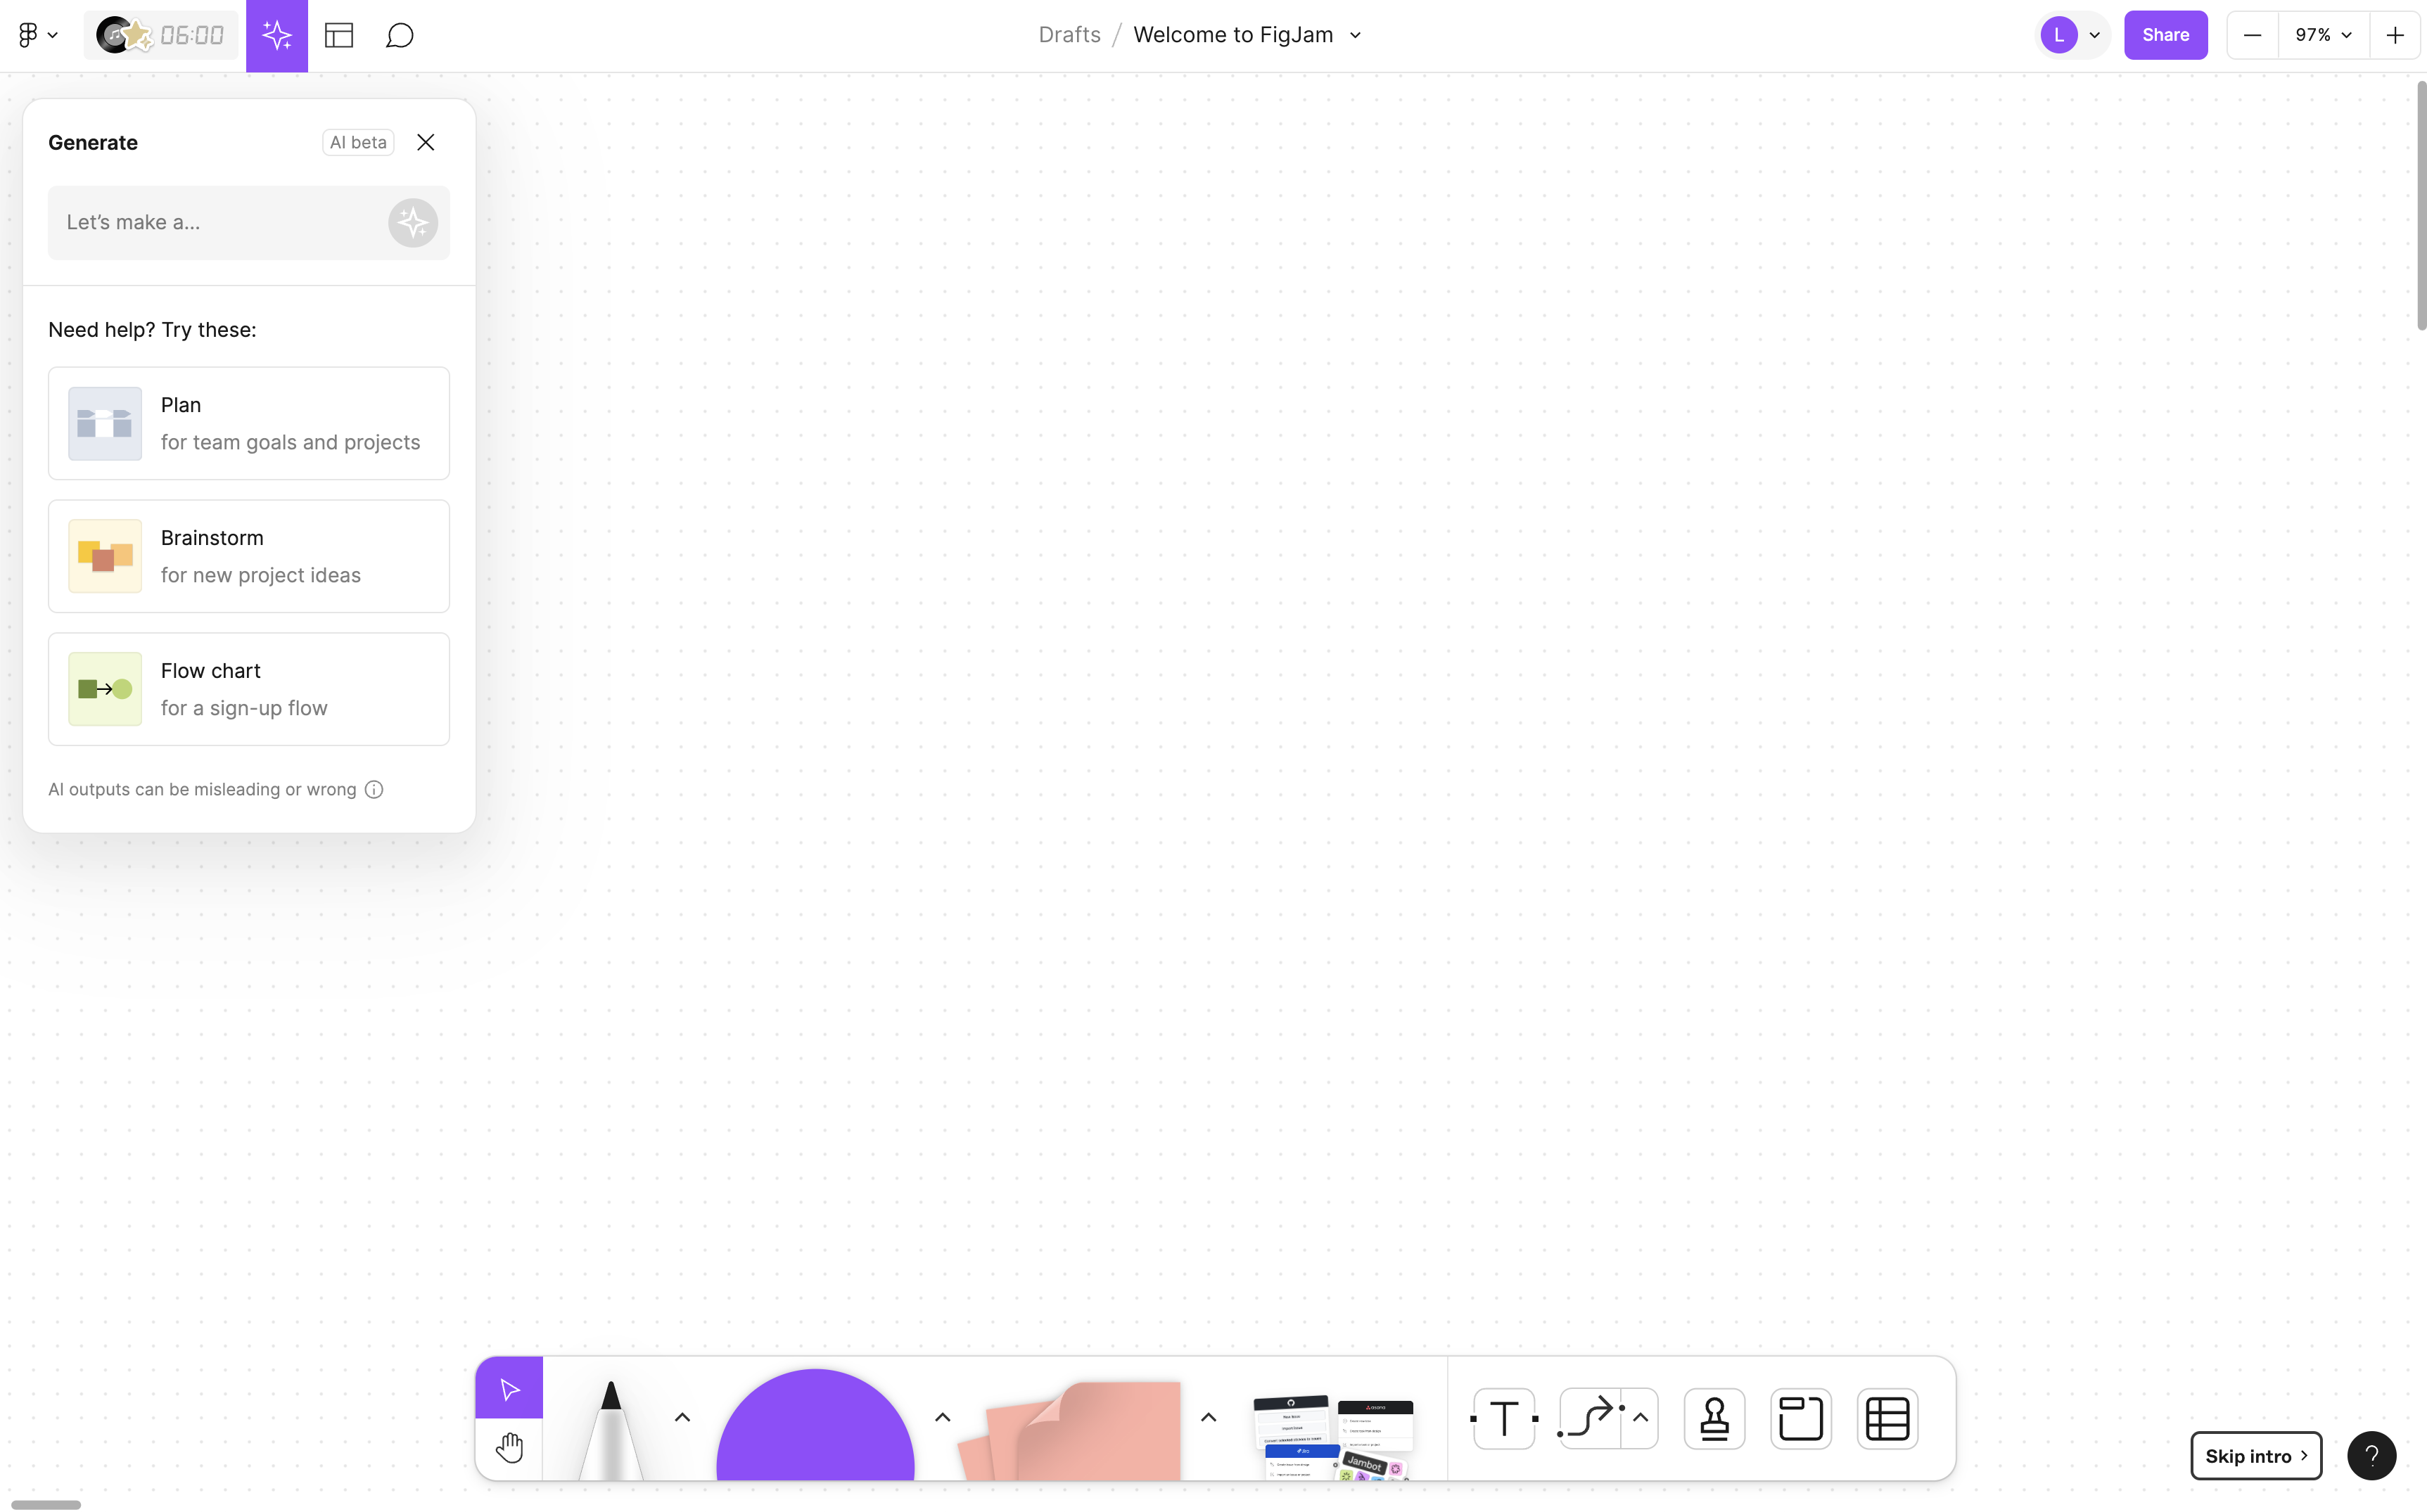The image size is (2427, 1512).
Task: Select the Move/Select tool in toolbar
Action: (511, 1388)
